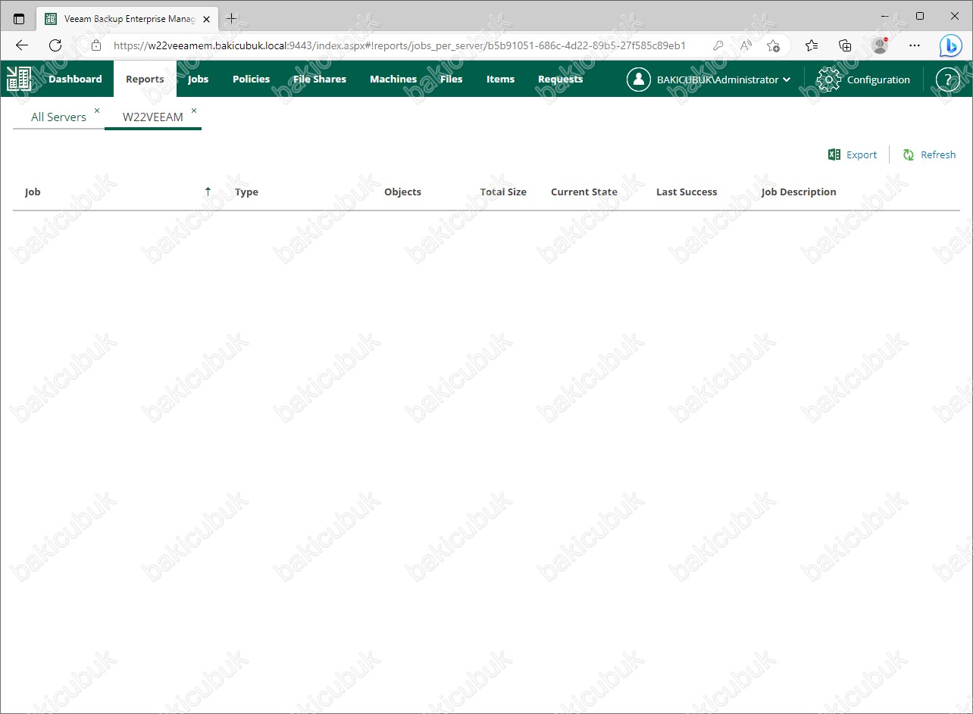
Task: Click the Excel Export icon
Action: pyautogui.click(x=834, y=154)
